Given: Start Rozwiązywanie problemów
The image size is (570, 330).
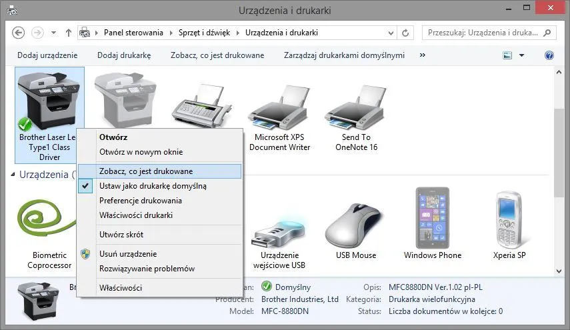Looking at the screenshot, I should tap(160, 269).
